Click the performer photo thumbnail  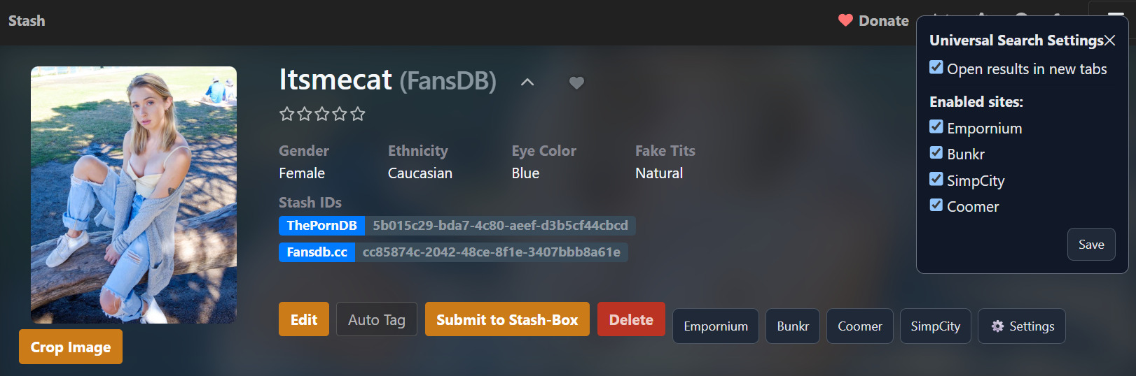tap(134, 194)
